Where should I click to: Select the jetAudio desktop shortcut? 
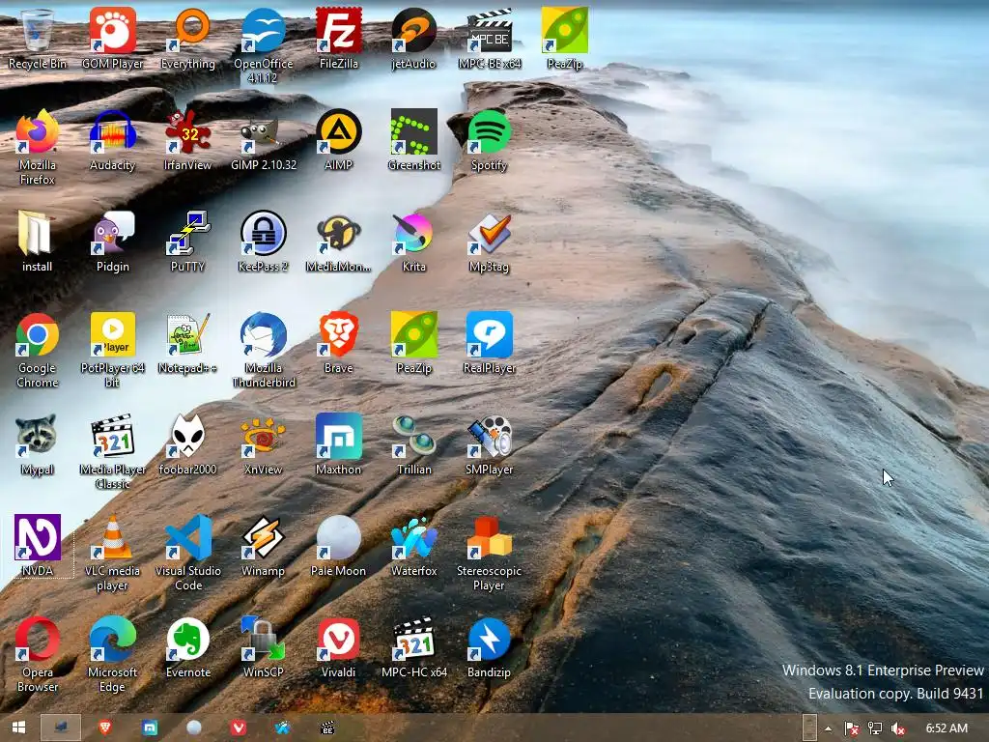click(x=413, y=39)
